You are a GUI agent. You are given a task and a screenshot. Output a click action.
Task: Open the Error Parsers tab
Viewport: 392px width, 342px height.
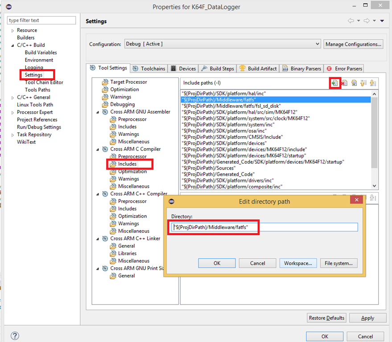coord(345,69)
